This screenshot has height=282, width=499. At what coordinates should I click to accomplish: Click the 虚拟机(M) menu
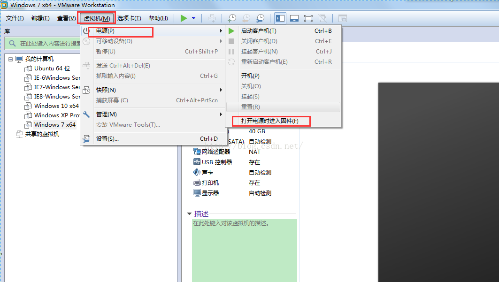point(97,18)
